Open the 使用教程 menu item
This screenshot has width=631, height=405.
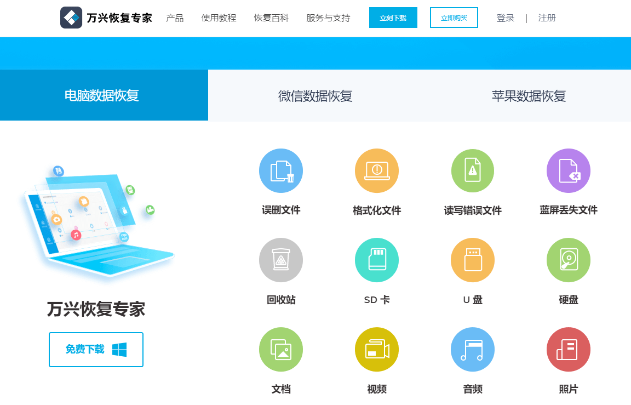click(x=219, y=18)
